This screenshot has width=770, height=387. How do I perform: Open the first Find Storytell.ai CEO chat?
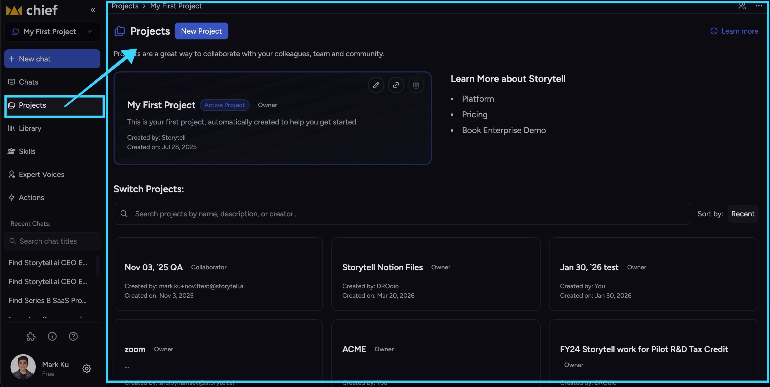tap(48, 263)
